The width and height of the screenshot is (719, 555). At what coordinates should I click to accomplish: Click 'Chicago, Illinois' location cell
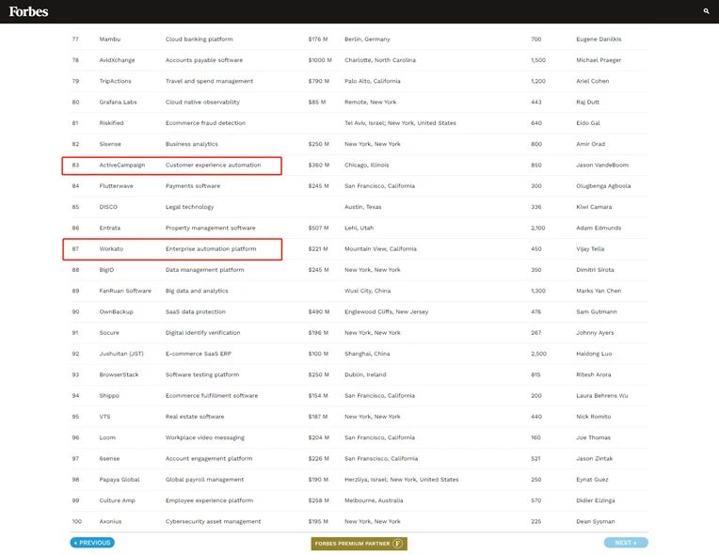[x=367, y=165]
